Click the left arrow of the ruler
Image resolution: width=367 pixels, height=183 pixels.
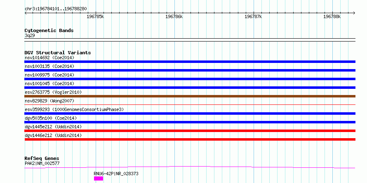[x=26, y=13]
